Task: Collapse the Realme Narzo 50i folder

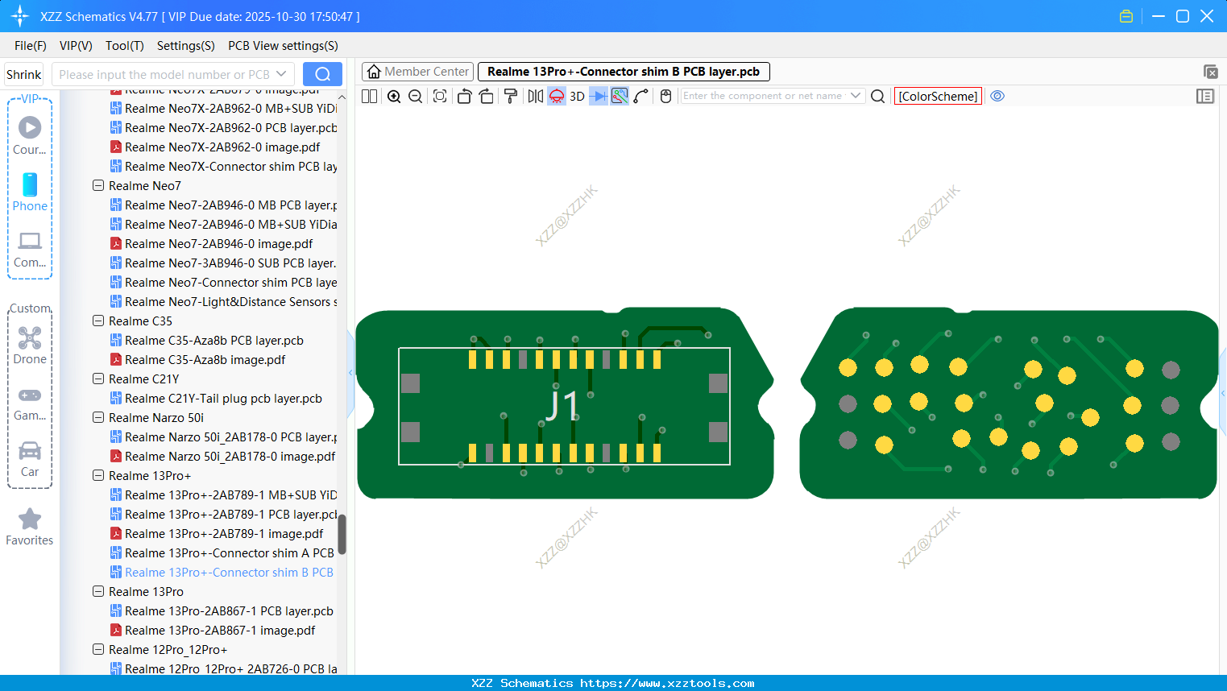Action: (98, 418)
